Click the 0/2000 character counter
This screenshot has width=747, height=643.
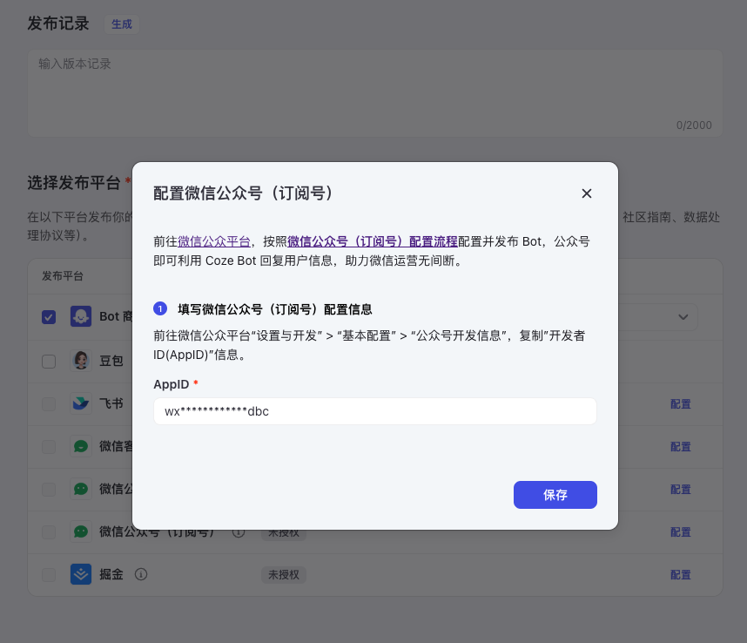pos(694,125)
